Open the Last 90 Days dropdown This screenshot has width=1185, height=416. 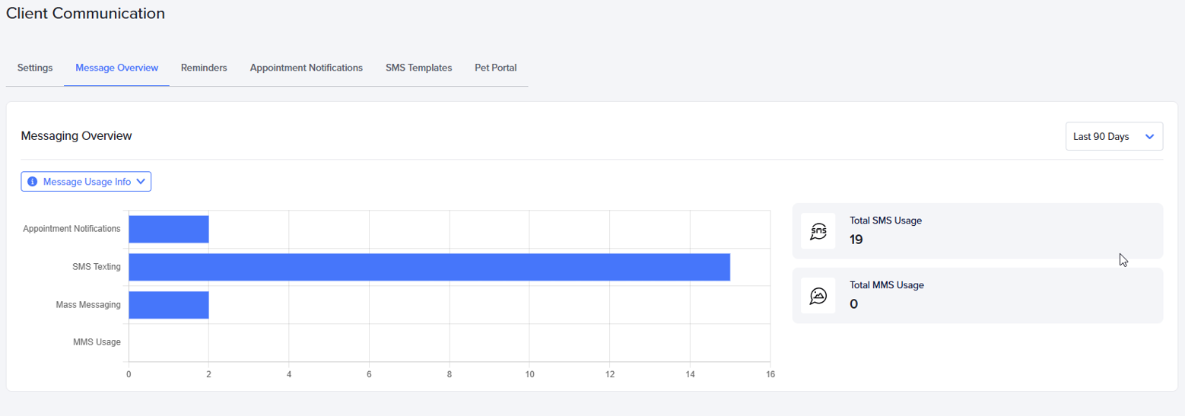point(1114,136)
